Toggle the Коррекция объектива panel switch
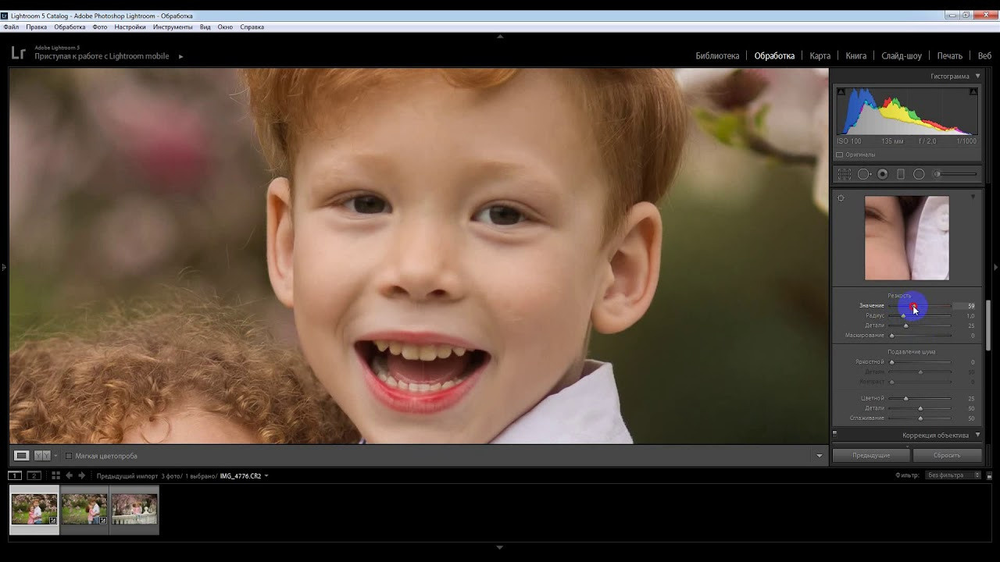The width and height of the screenshot is (1000, 562). click(834, 434)
